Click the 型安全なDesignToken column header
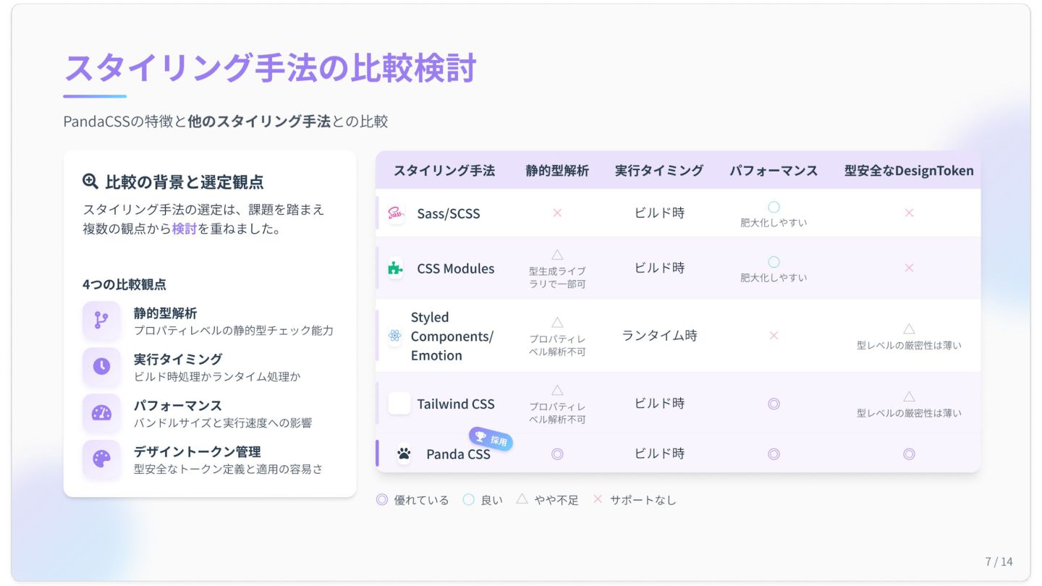The height and width of the screenshot is (586, 1042). point(909,171)
